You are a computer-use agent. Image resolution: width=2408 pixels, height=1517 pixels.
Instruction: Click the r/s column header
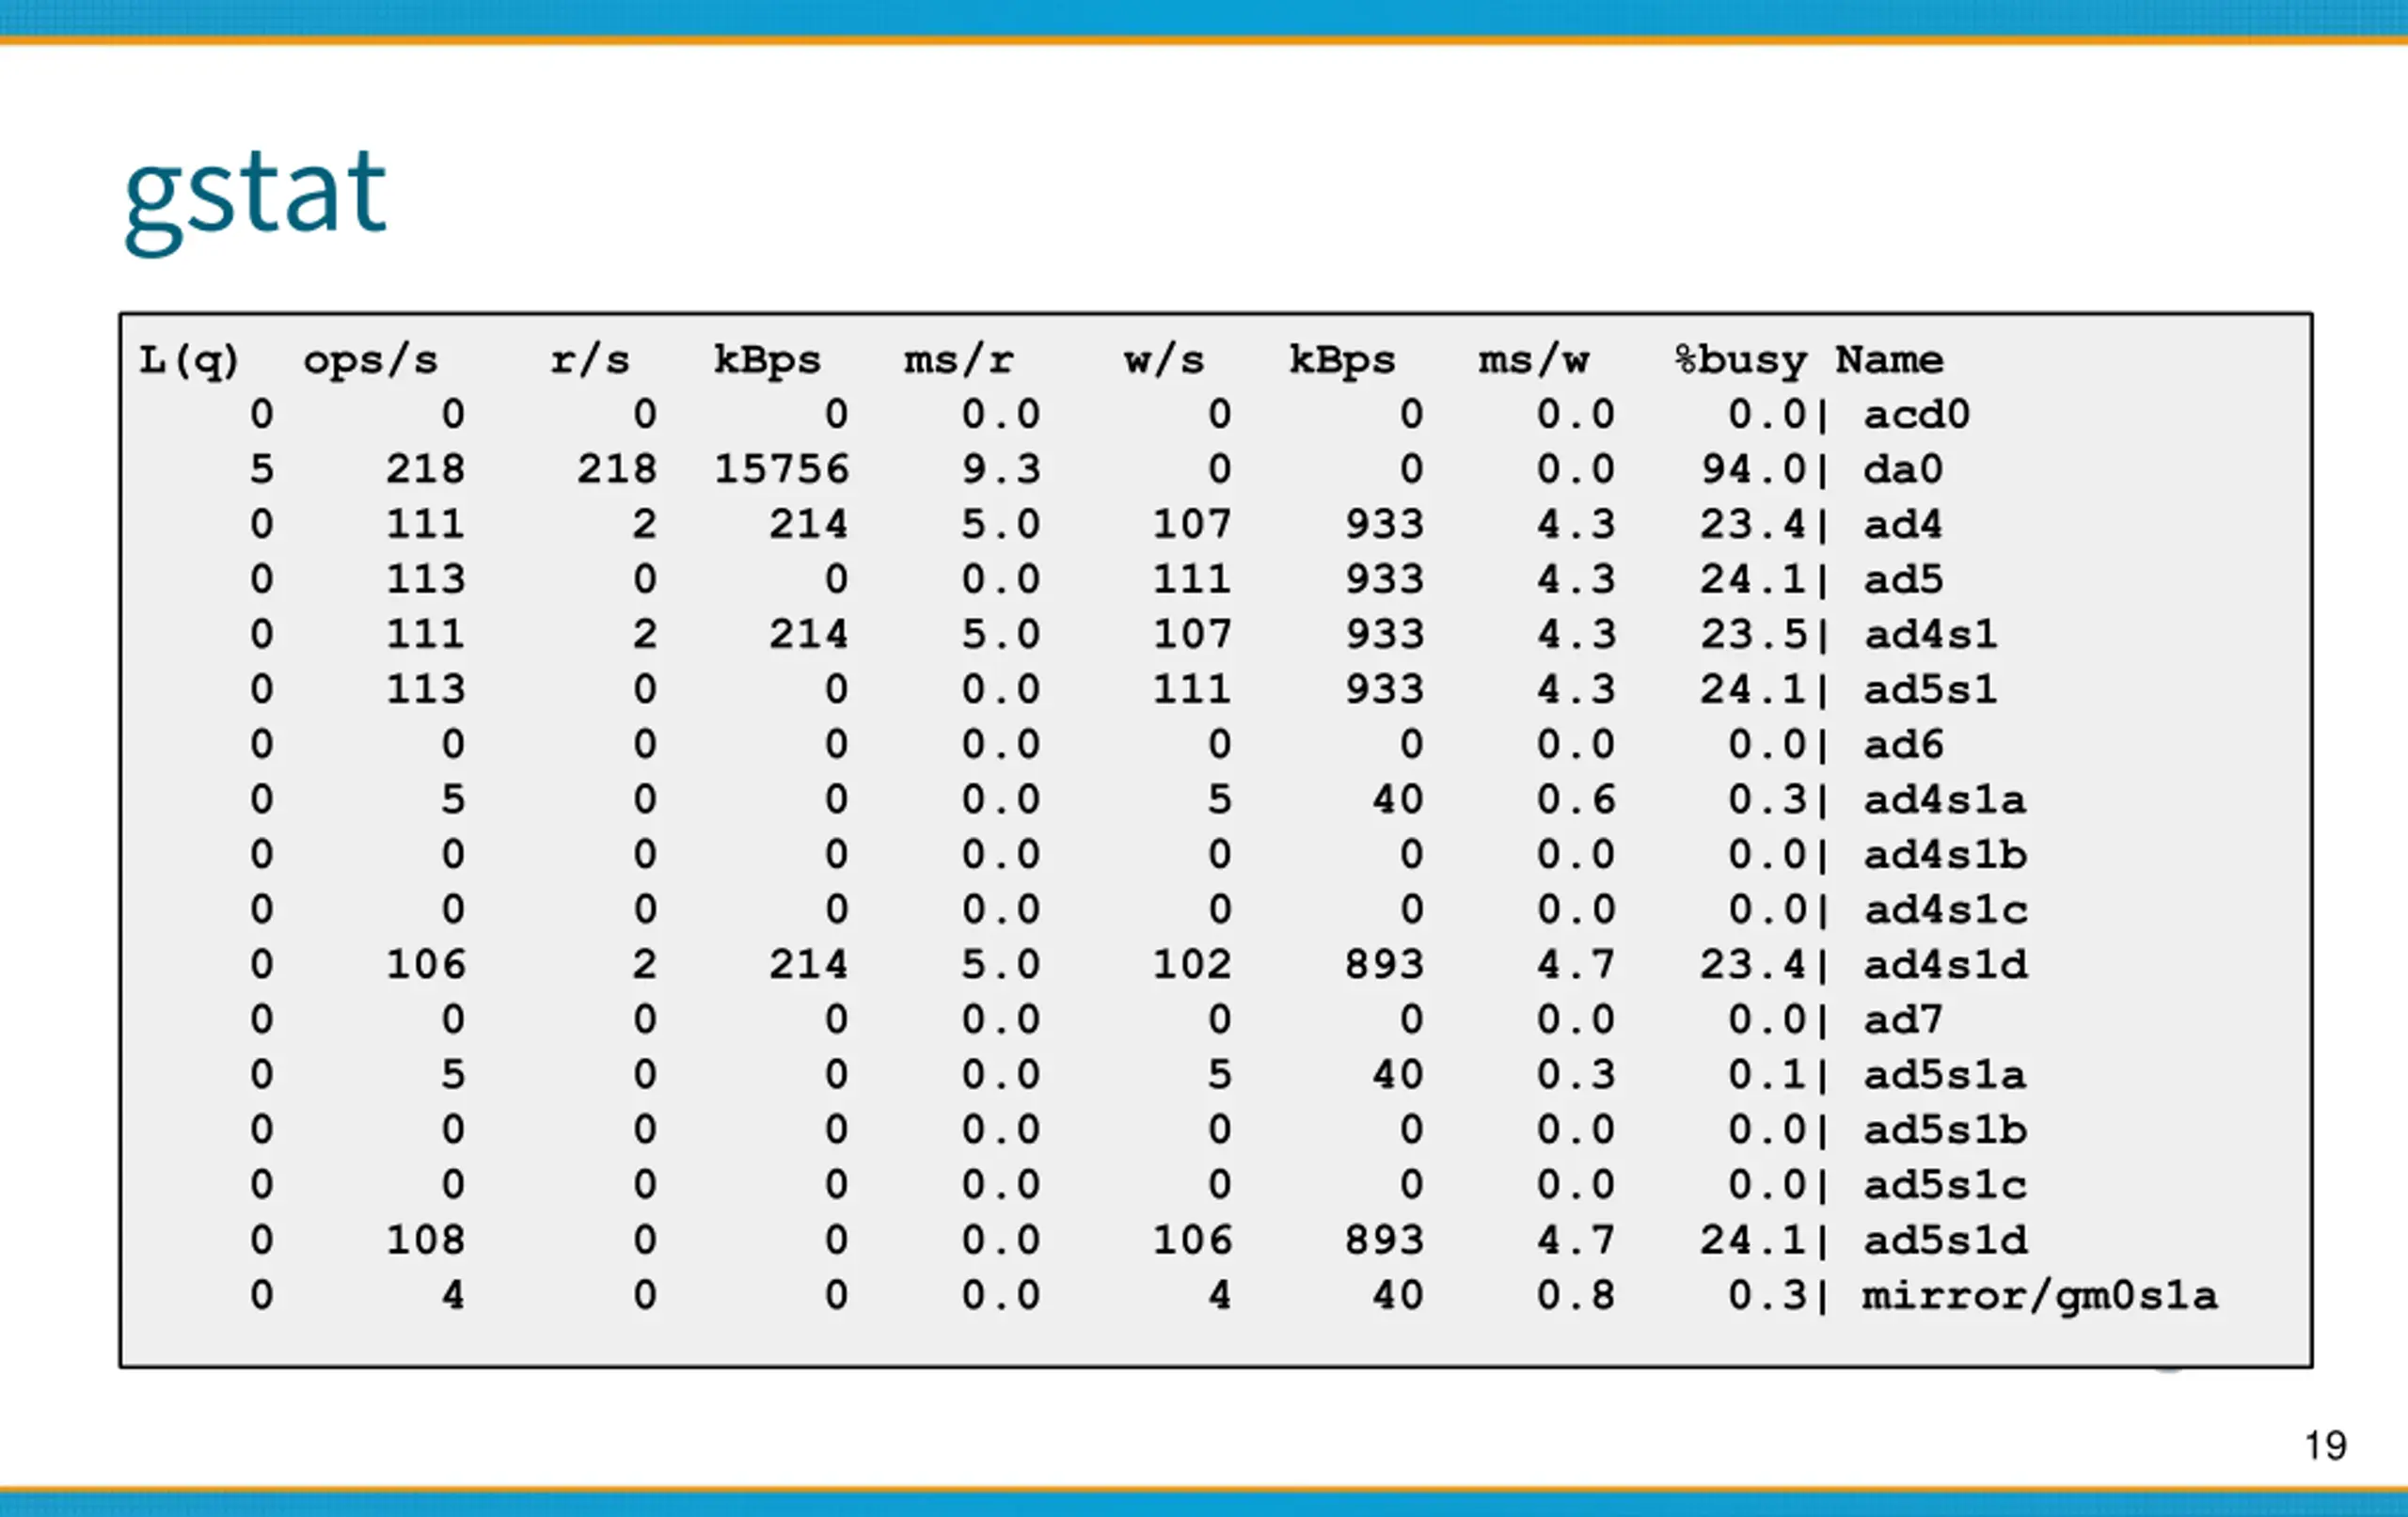(590, 361)
